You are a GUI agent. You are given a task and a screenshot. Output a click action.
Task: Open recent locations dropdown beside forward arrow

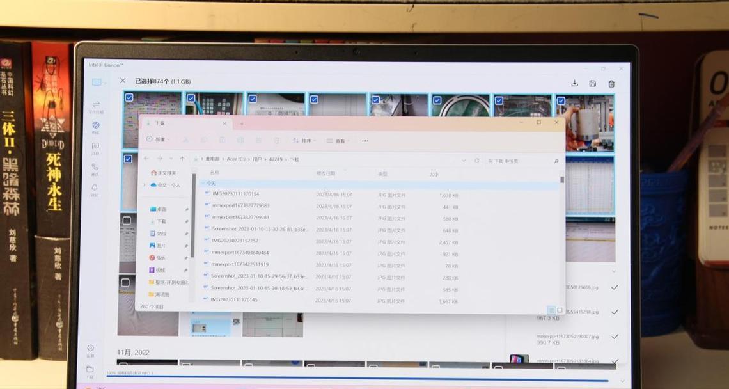tap(171, 159)
